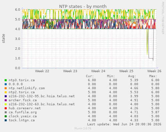
Task: Select the ntp2.torix.ca legend label
Action: [22, 92]
